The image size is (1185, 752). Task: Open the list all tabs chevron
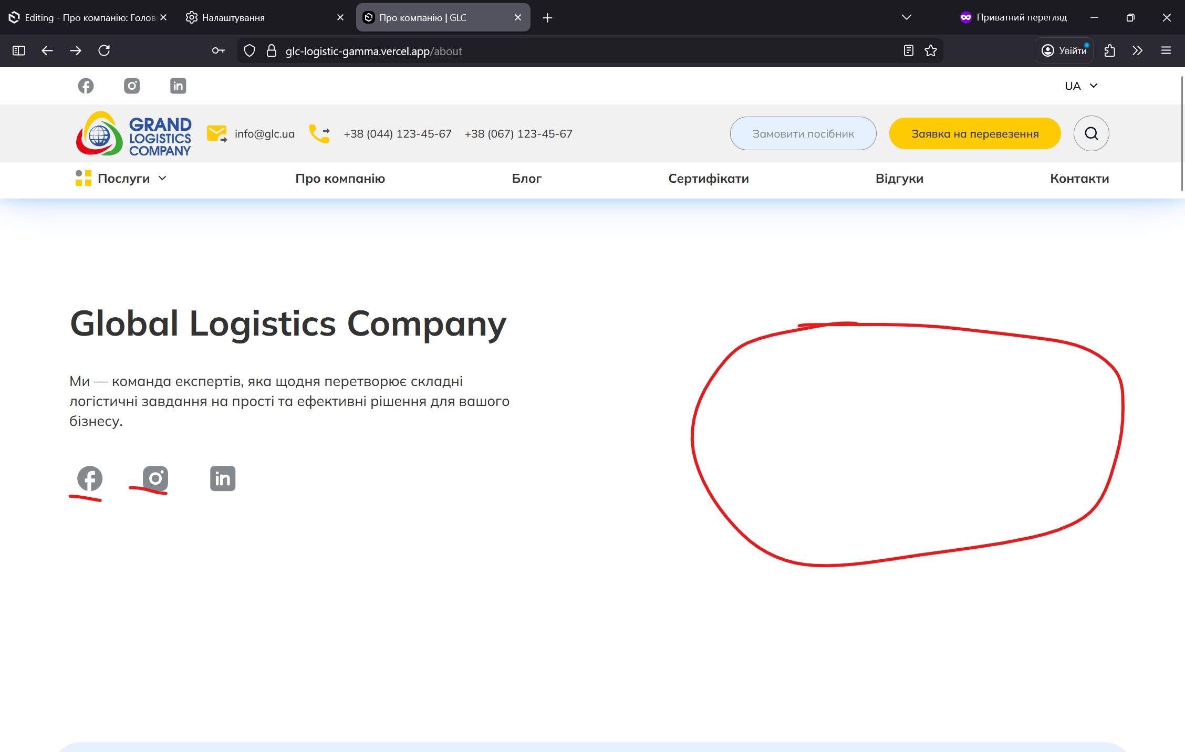tap(906, 17)
